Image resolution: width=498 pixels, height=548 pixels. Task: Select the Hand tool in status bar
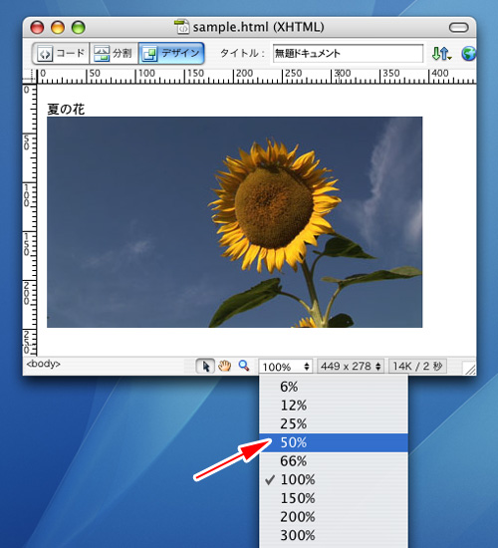tap(224, 367)
